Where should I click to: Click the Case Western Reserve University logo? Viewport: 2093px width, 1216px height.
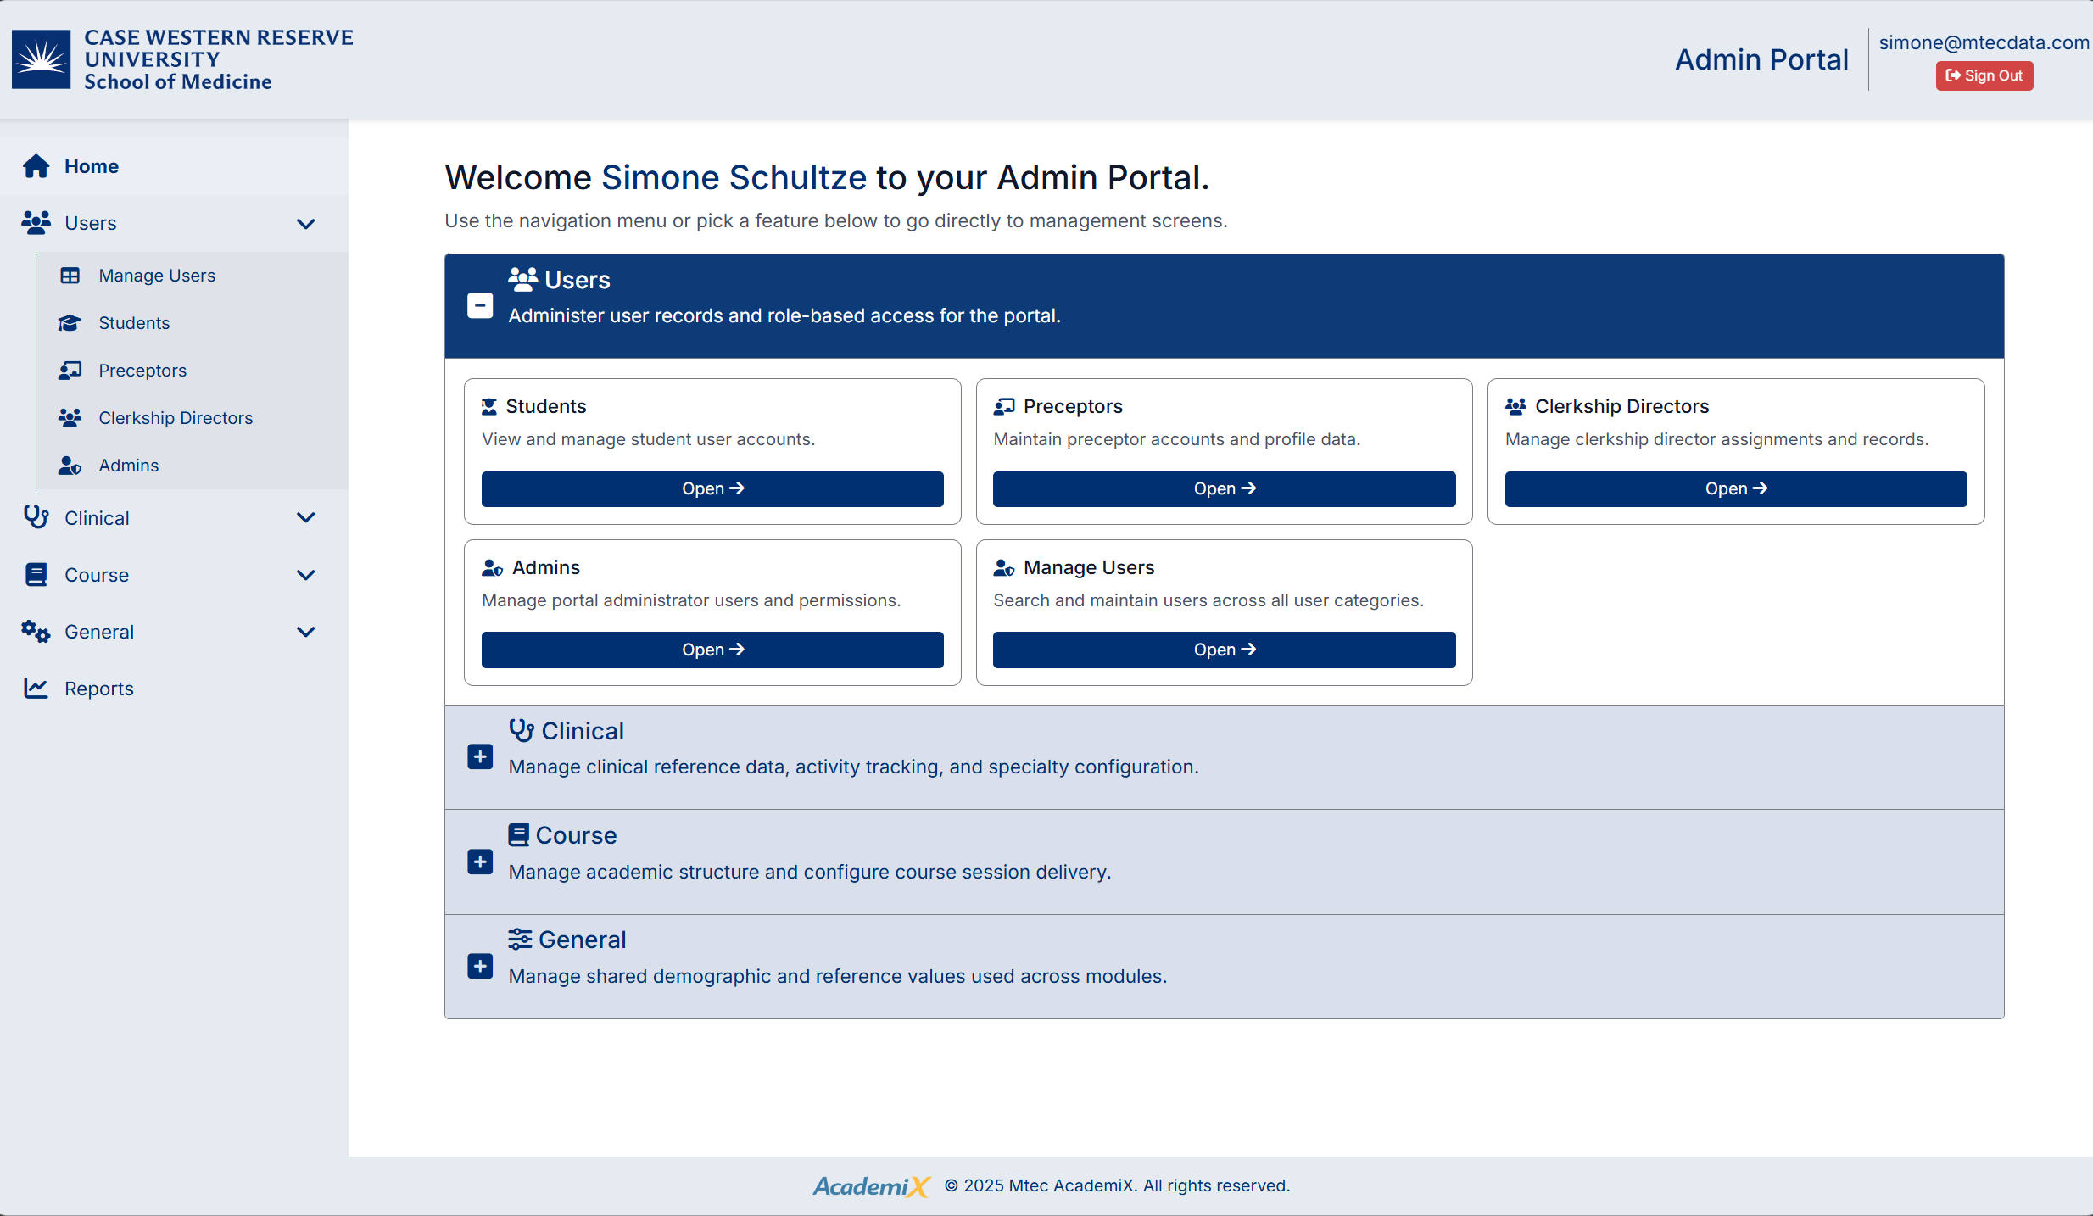(41, 59)
